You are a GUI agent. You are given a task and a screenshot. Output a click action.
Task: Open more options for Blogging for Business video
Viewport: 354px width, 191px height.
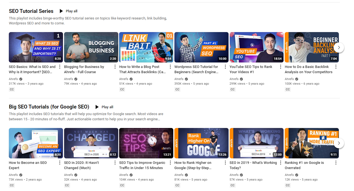(115, 67)
